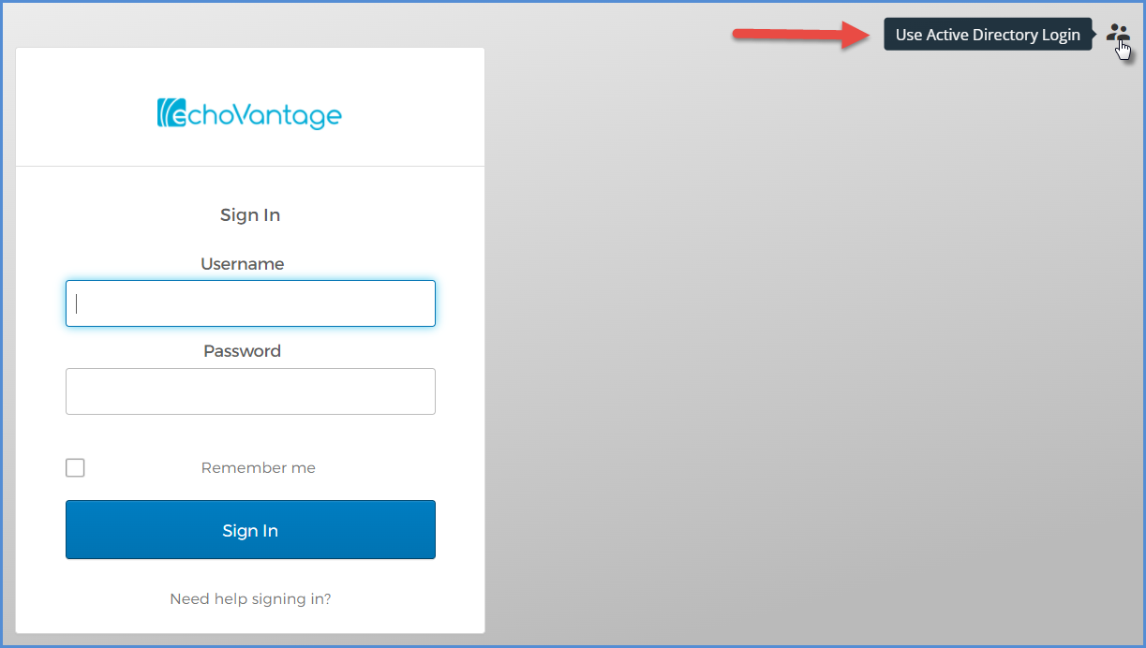Click the text cursor inside the Username field
The image size is (1146, 648).
coord(75,302)
